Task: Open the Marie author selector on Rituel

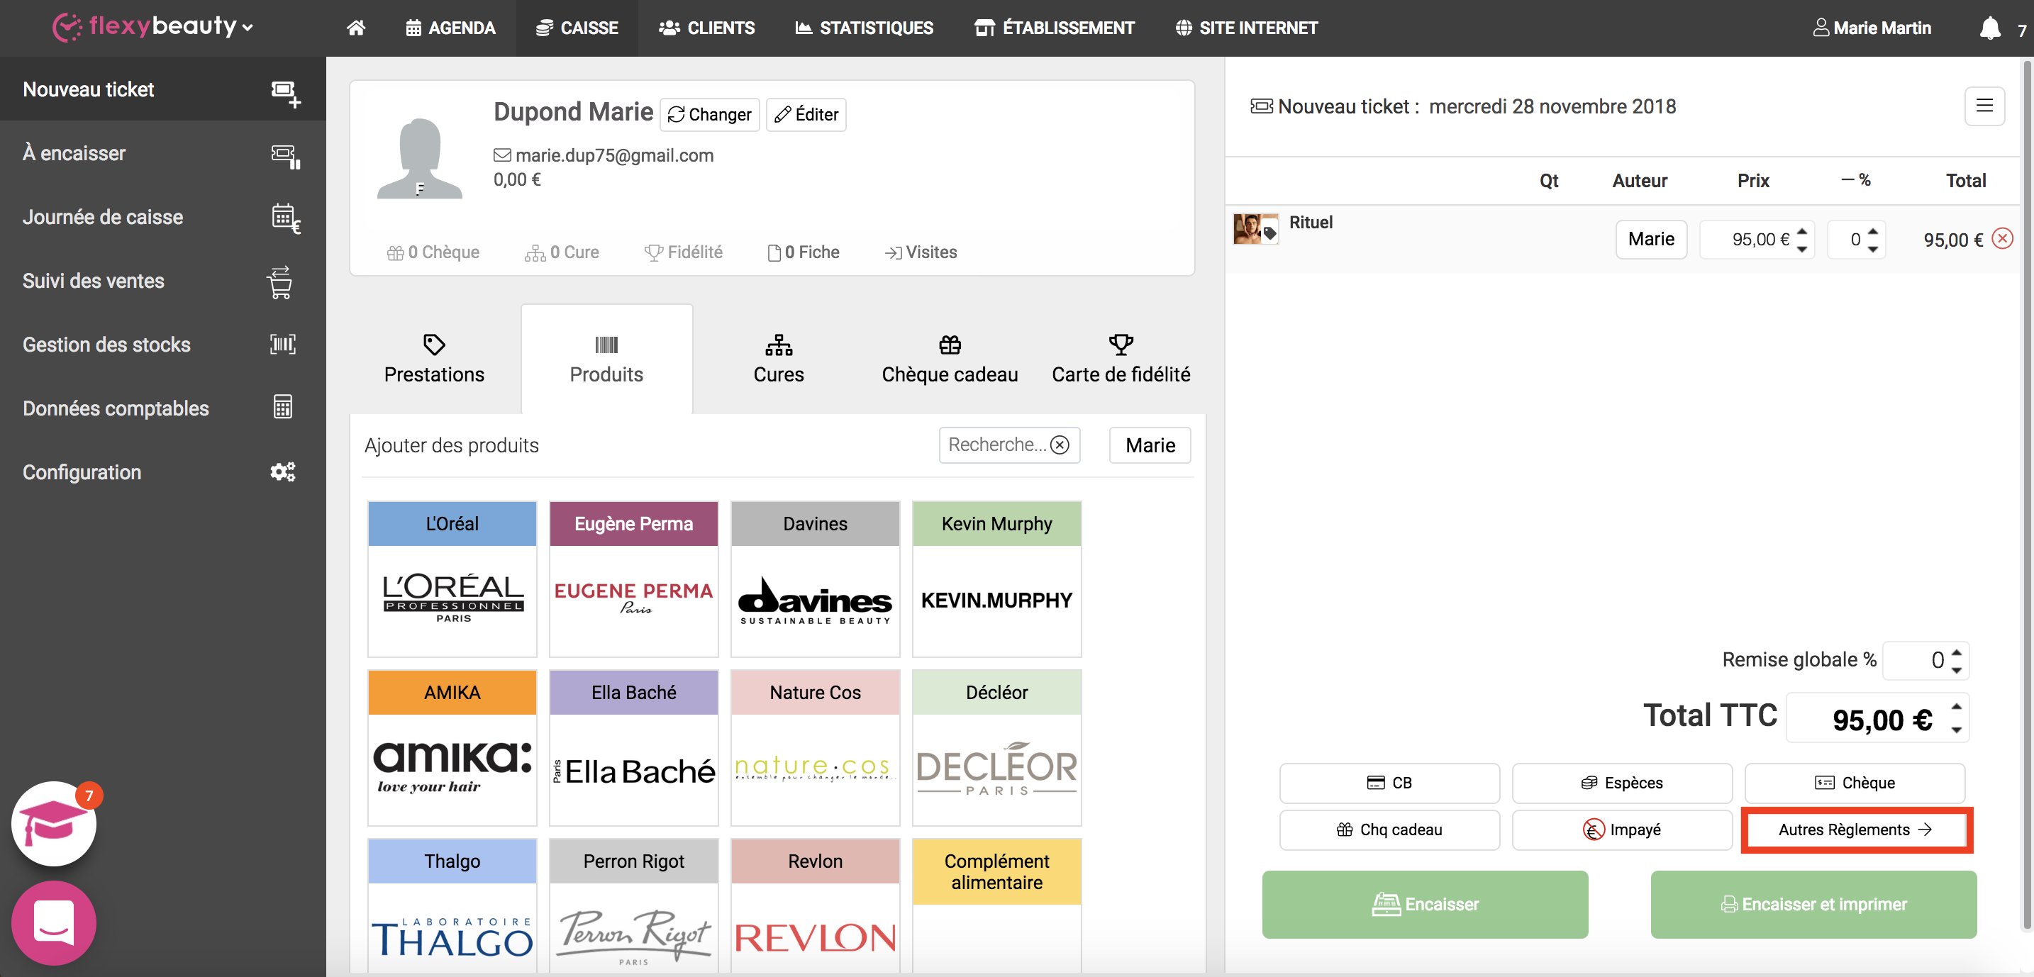Action: pyautogui.click(x=1651, y=239)
